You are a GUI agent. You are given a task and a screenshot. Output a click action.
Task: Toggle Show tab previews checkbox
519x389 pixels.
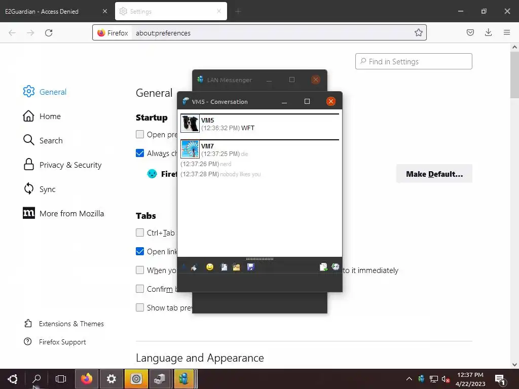pos(140,307)
